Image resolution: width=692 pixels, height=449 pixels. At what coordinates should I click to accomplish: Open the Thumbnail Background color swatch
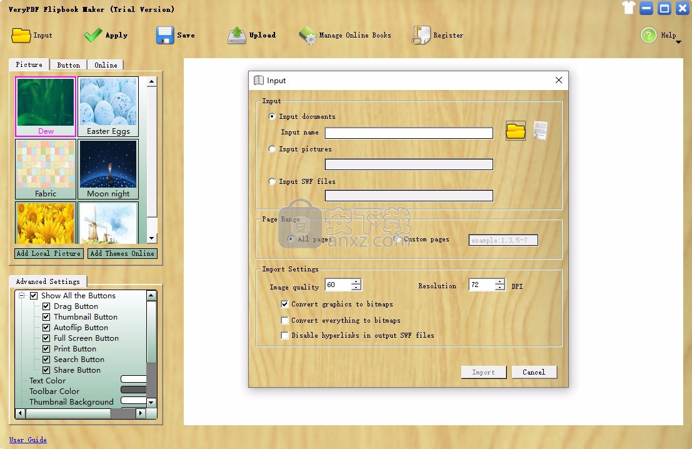pyautogui.click(x=134, y=400)
